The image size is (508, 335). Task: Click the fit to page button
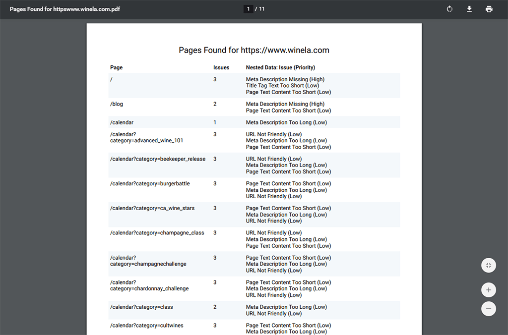pyautogui.click(x=489, y=265)
